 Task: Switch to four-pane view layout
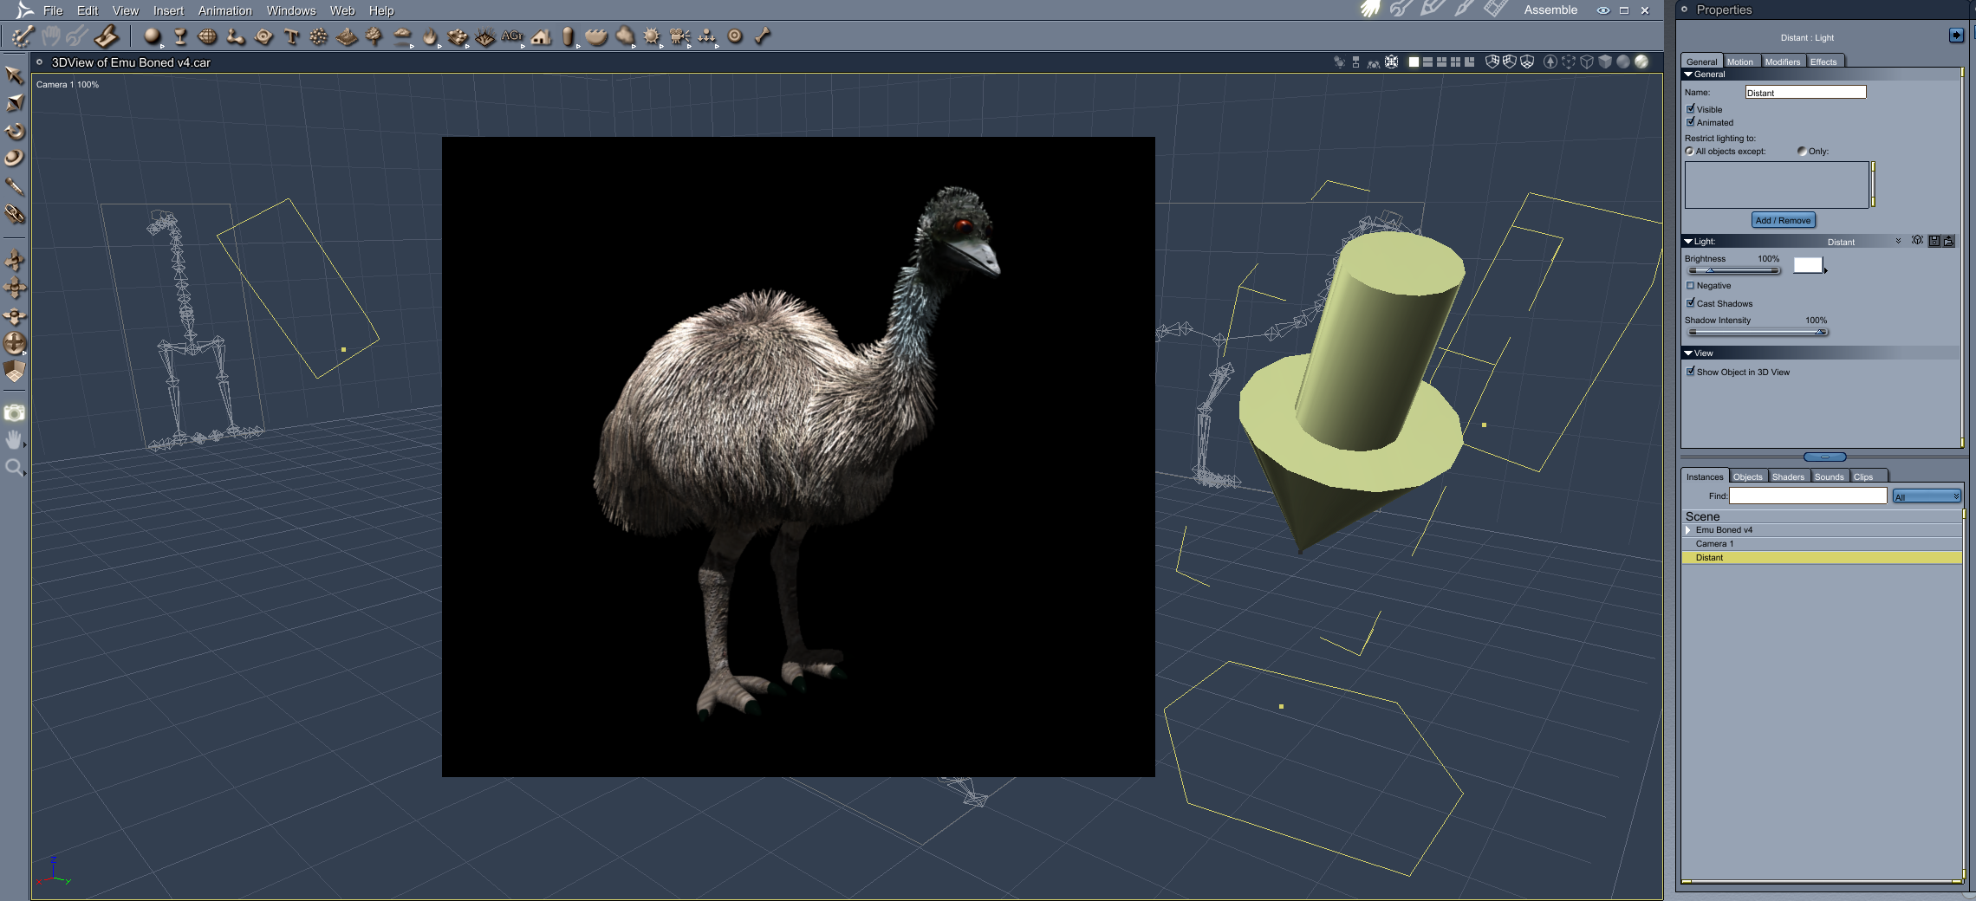click(1455, 62)
